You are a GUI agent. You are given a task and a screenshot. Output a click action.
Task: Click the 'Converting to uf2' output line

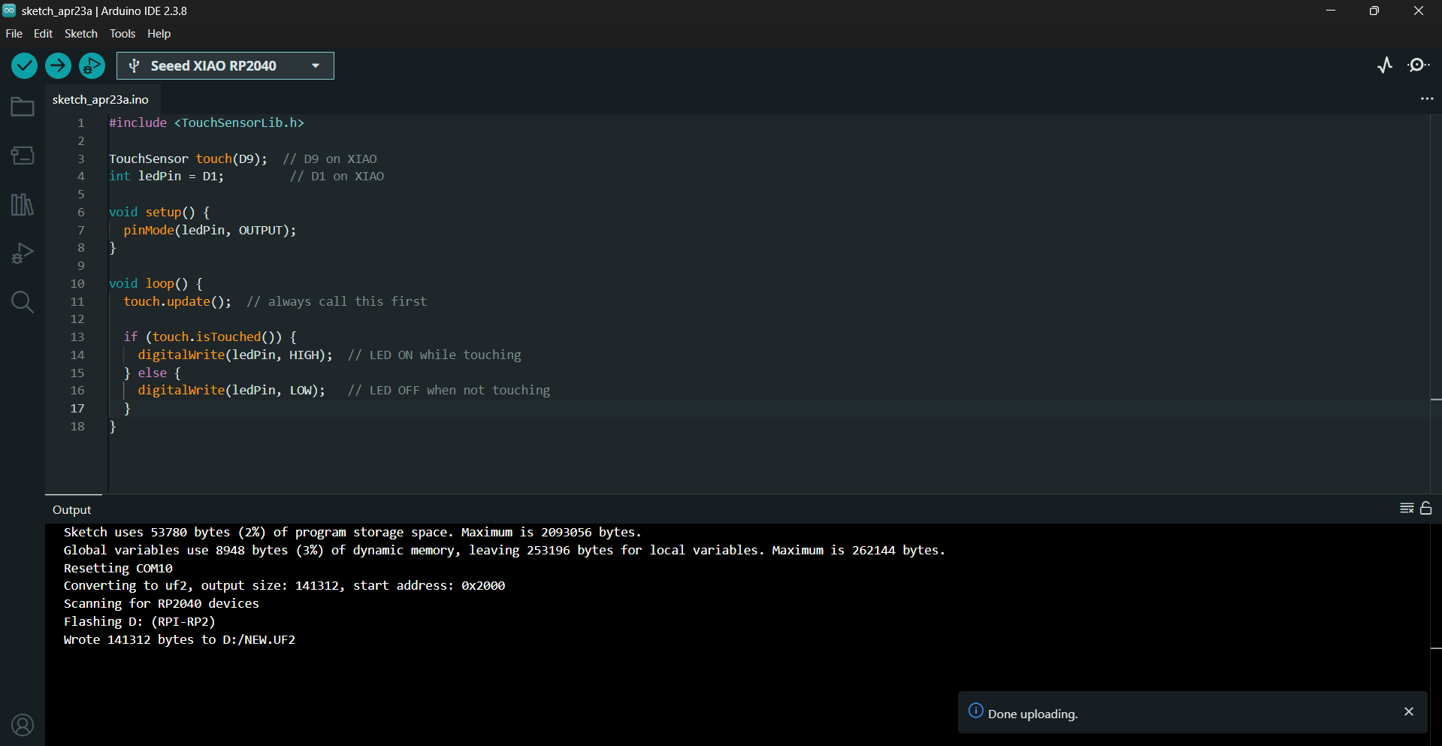coord(284,586)
